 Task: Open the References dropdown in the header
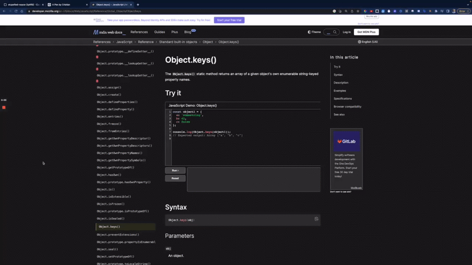tap(139, 32)
